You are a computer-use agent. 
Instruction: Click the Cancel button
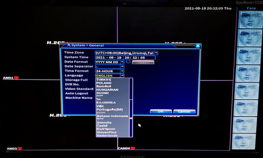click(x=185, y=112)
